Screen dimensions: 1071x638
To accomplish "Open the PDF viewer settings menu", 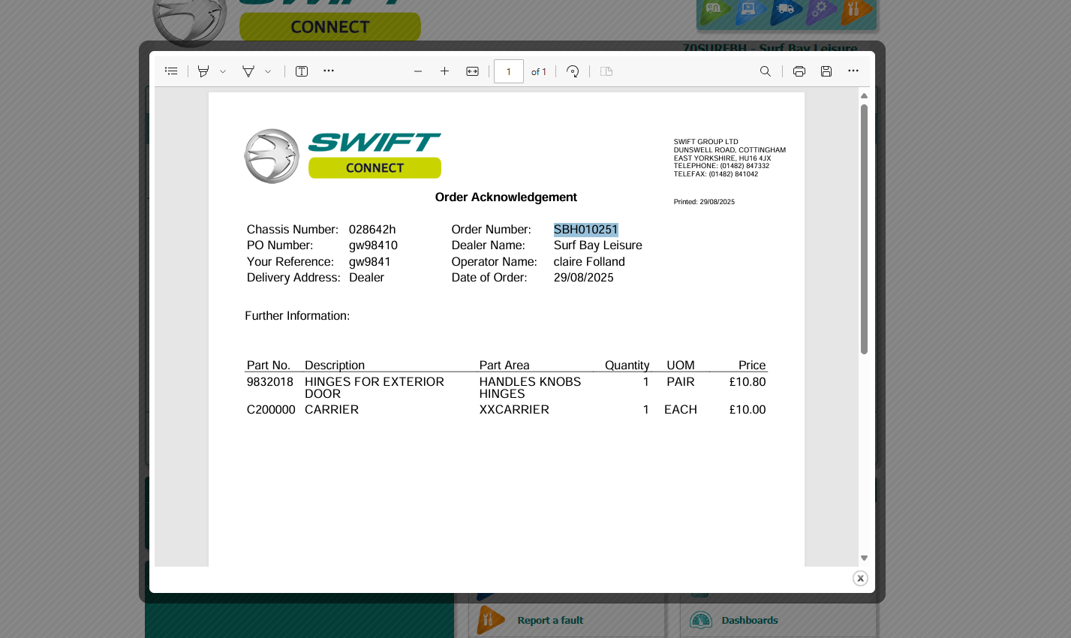I will (x=853, y=71).
